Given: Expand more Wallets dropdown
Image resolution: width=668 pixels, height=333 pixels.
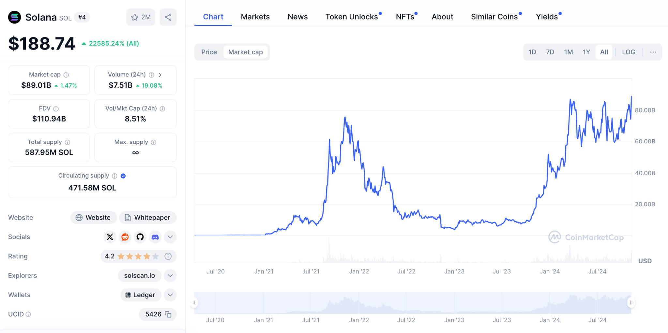Looking at the screenshot, I should (170, 295).
